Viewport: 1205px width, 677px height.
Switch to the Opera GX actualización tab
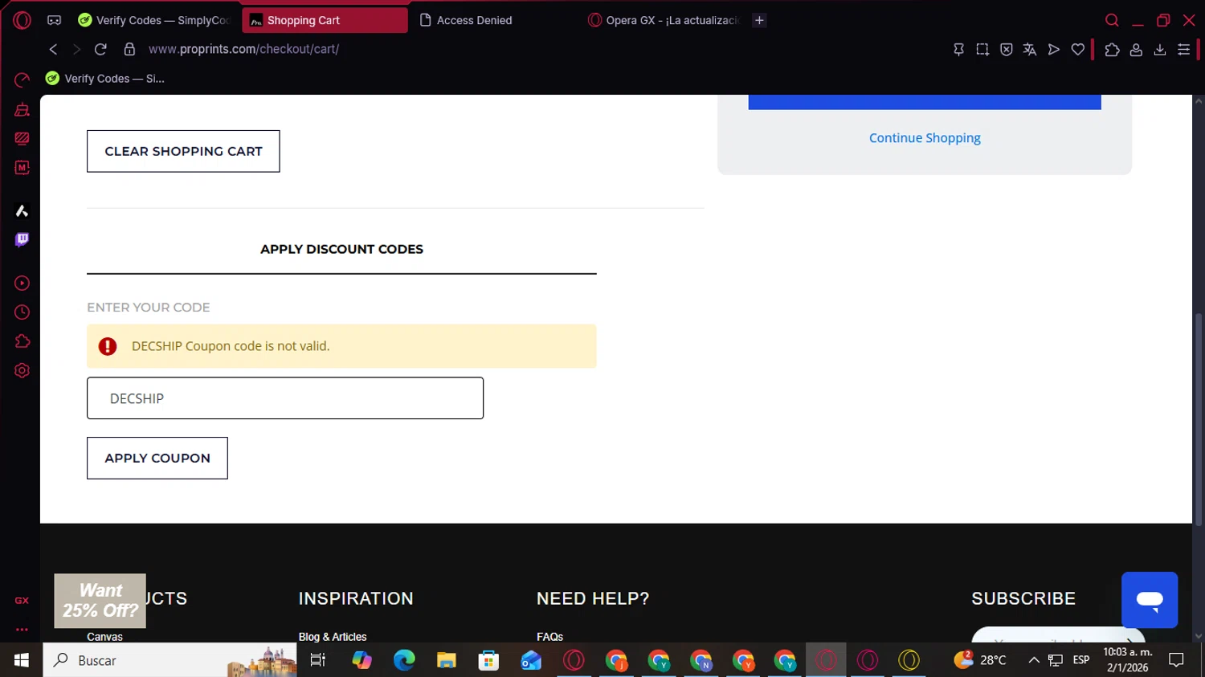(664, 20)
